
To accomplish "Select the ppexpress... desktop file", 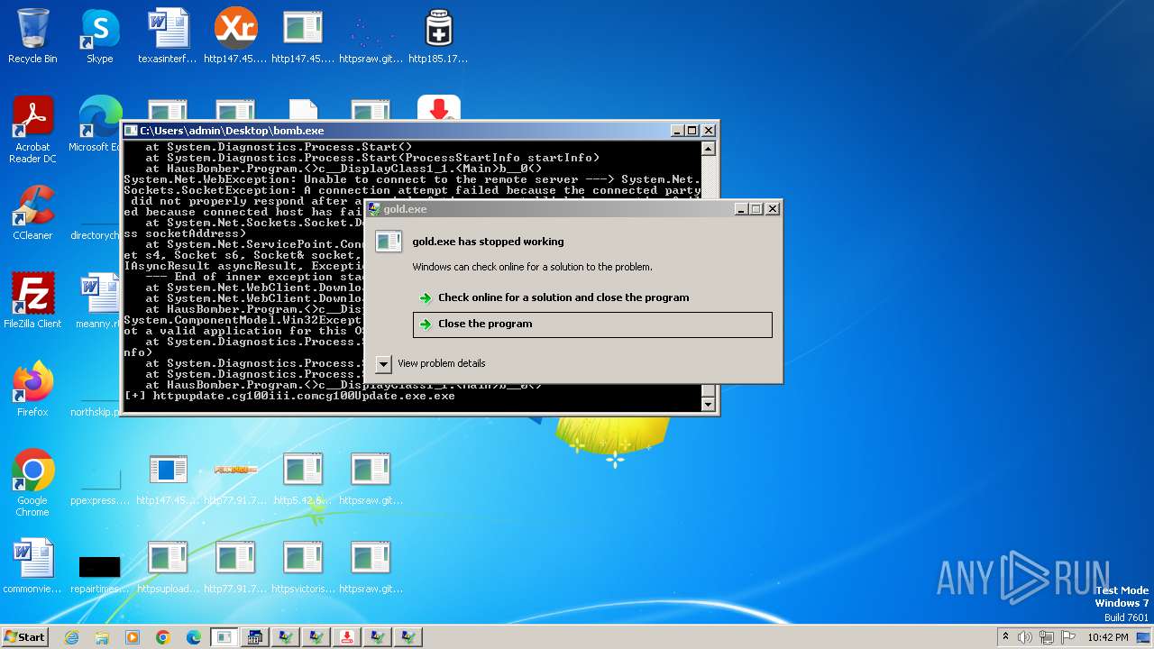I will (99, 487).
